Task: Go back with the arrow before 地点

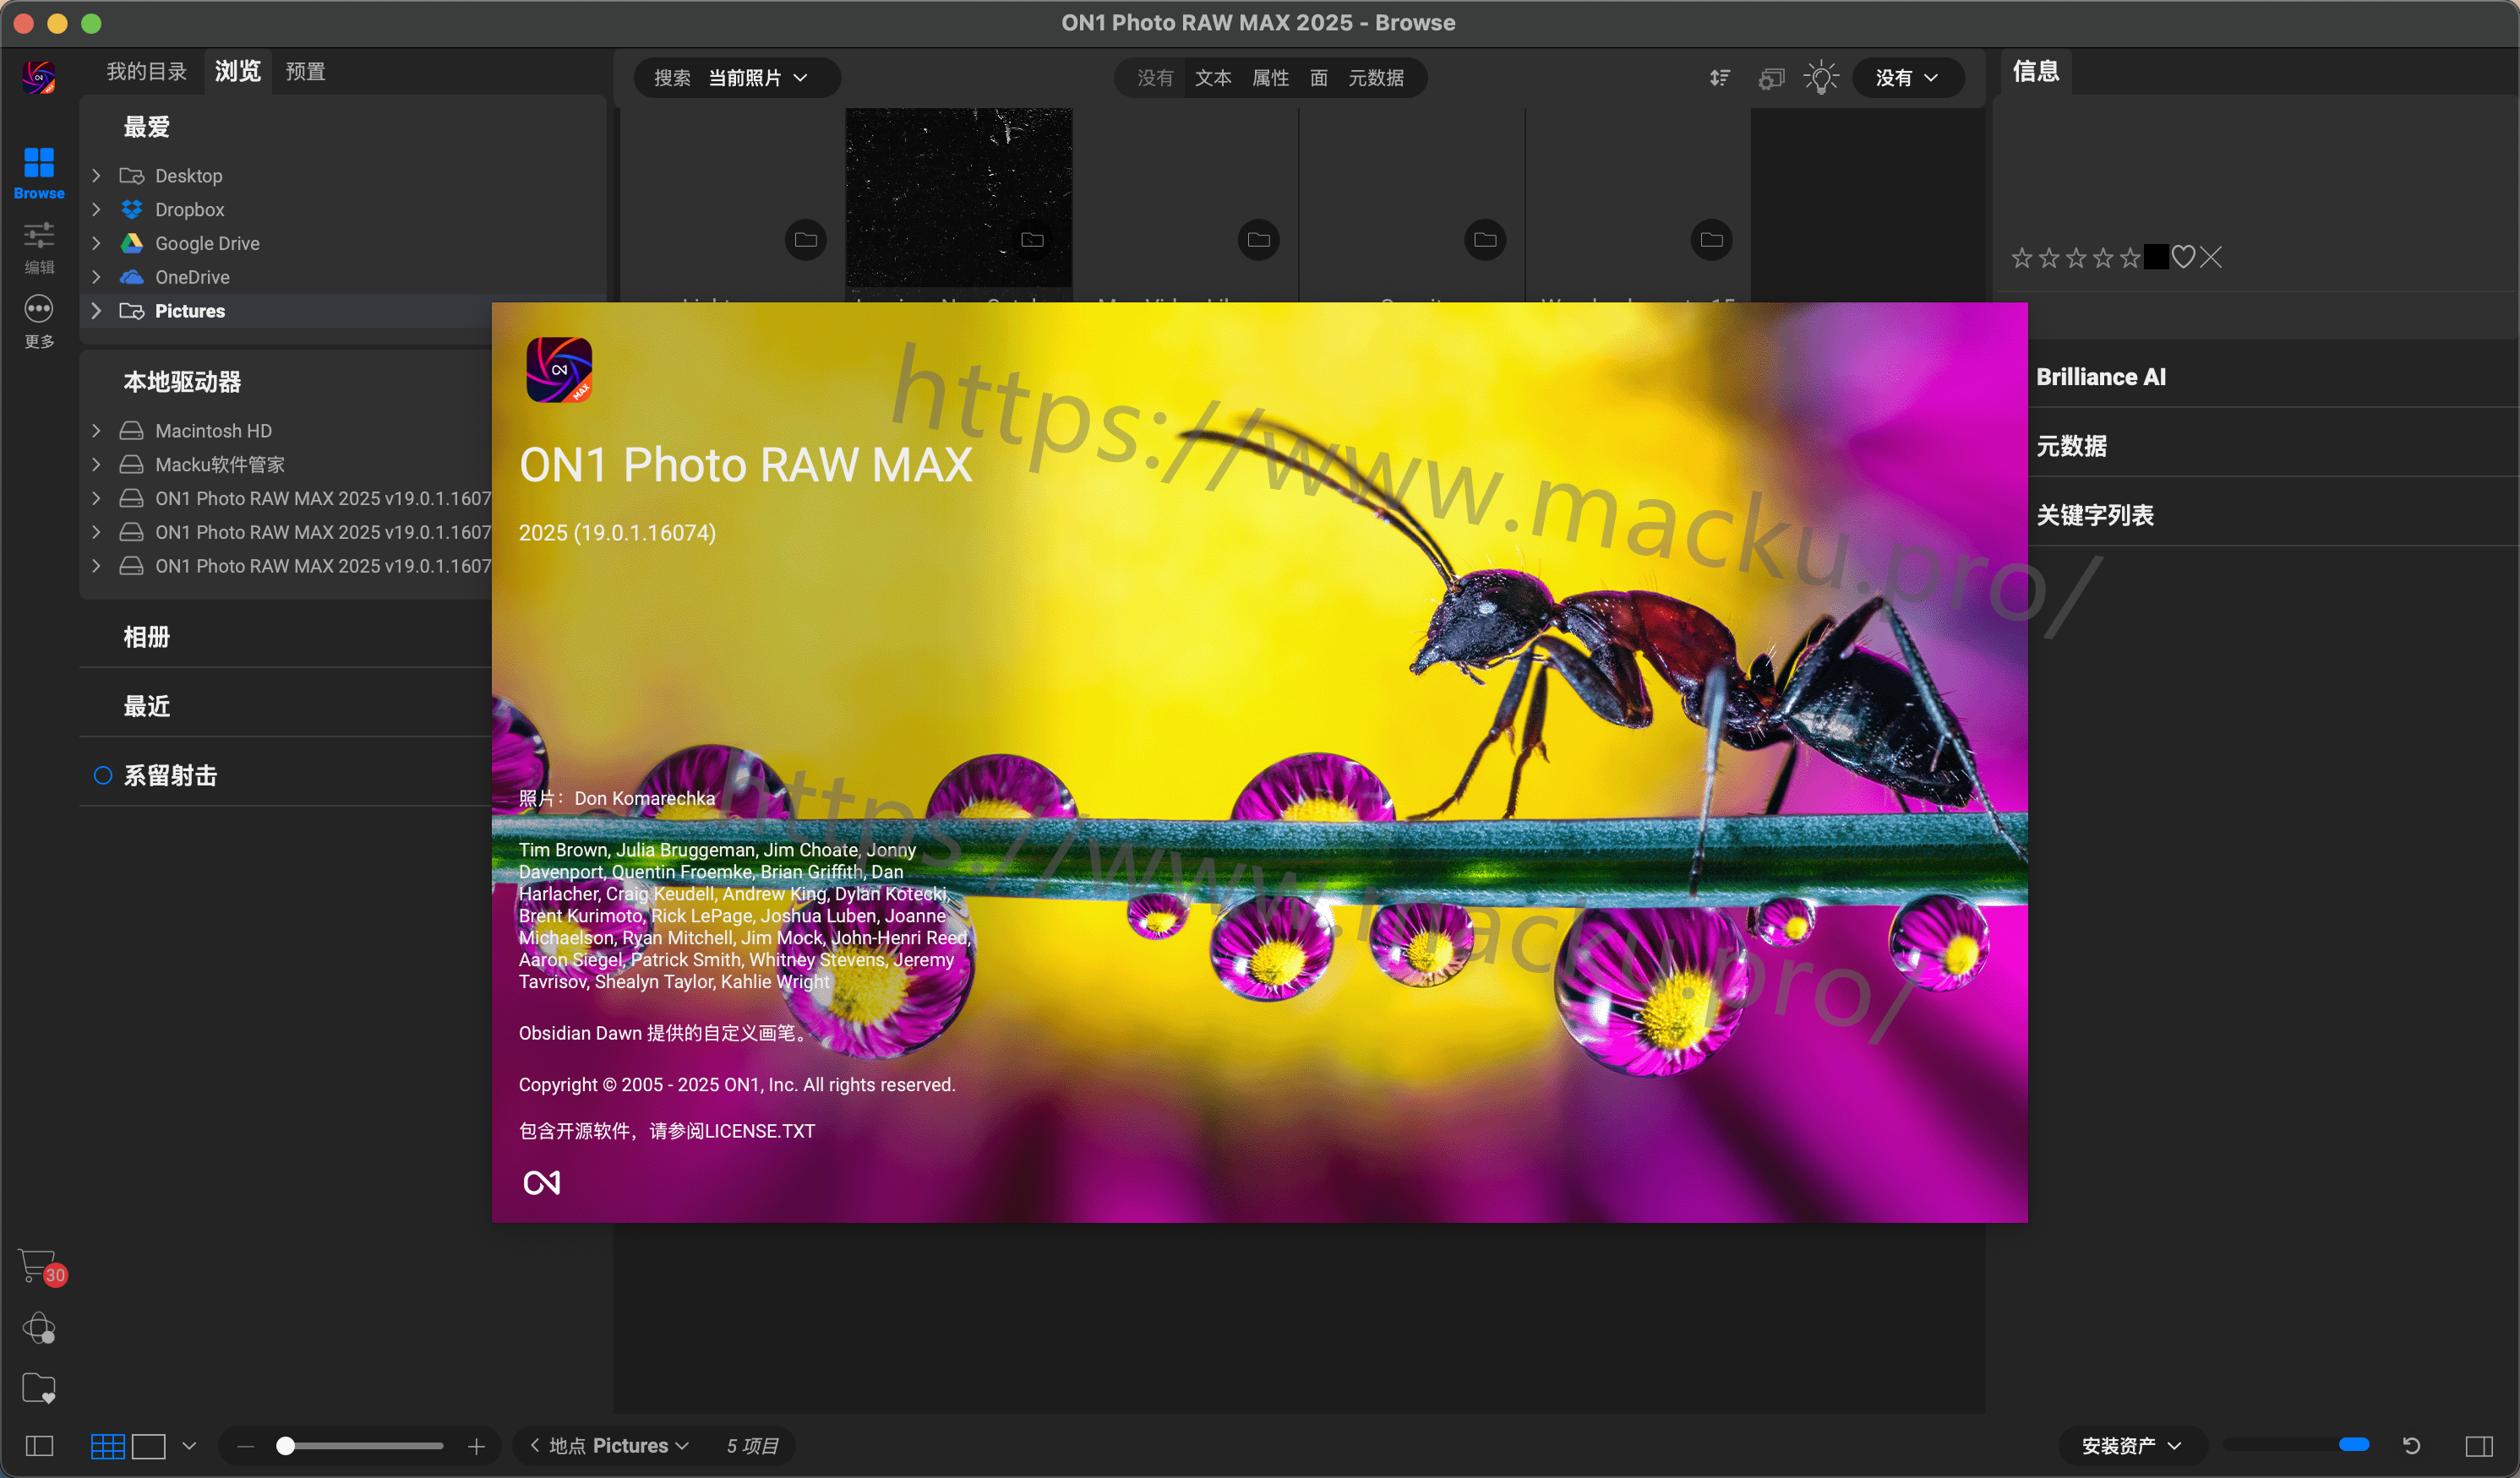Action: coord(535,1445)
